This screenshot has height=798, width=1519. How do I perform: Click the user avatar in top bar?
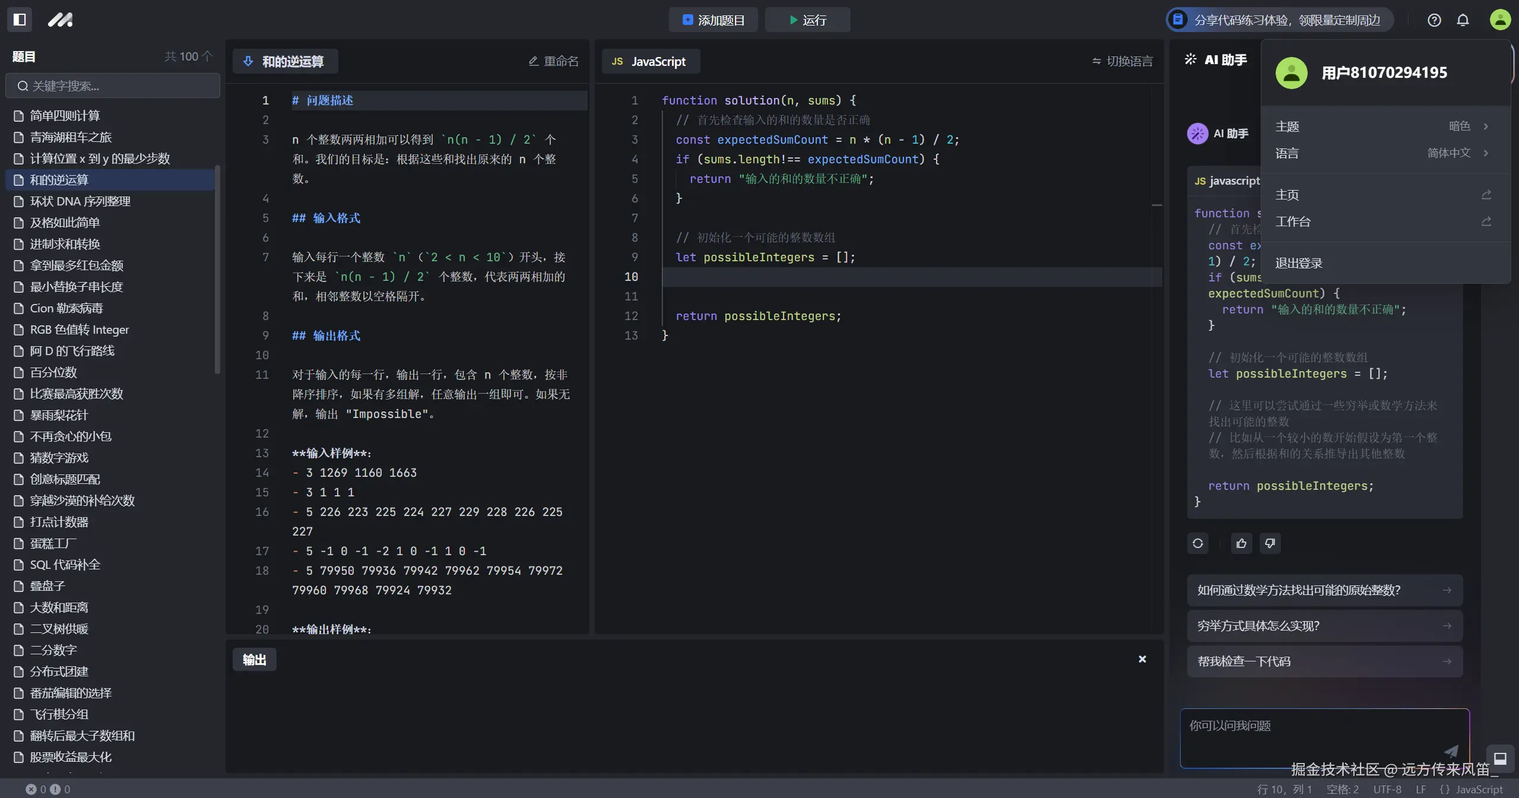(x=1500, y=20)
